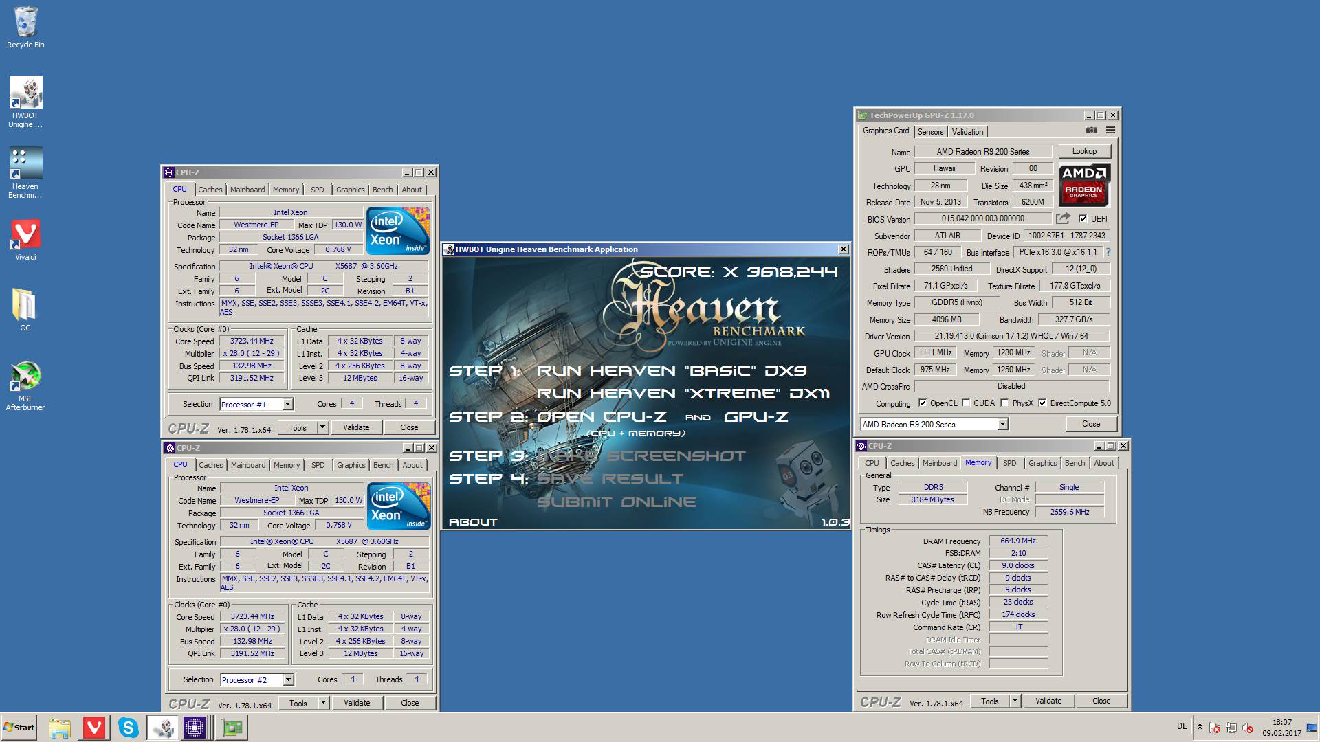Screen dimensions: 1320x742
Task: Expand Tools dropdown arrow in top CPU-Z window
Action: click(322, 427)
